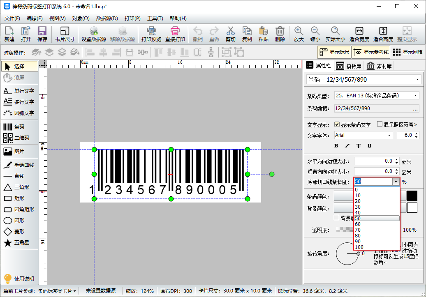426x297 pixels.
Task: Toggle italic text formatting button
Action: pos(347,146)
